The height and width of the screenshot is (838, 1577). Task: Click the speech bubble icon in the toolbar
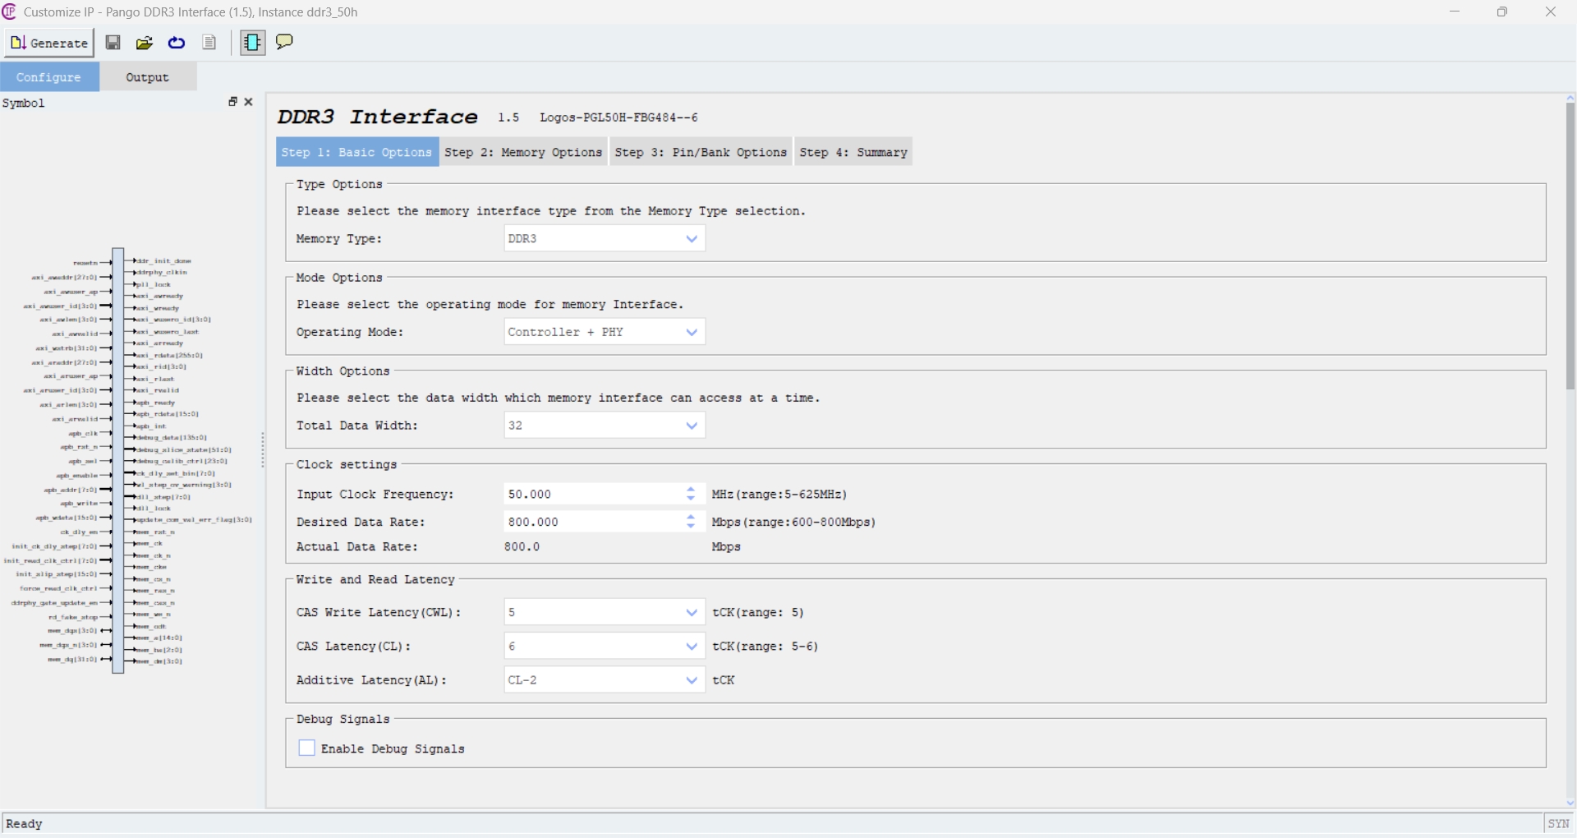coord(284,42)
